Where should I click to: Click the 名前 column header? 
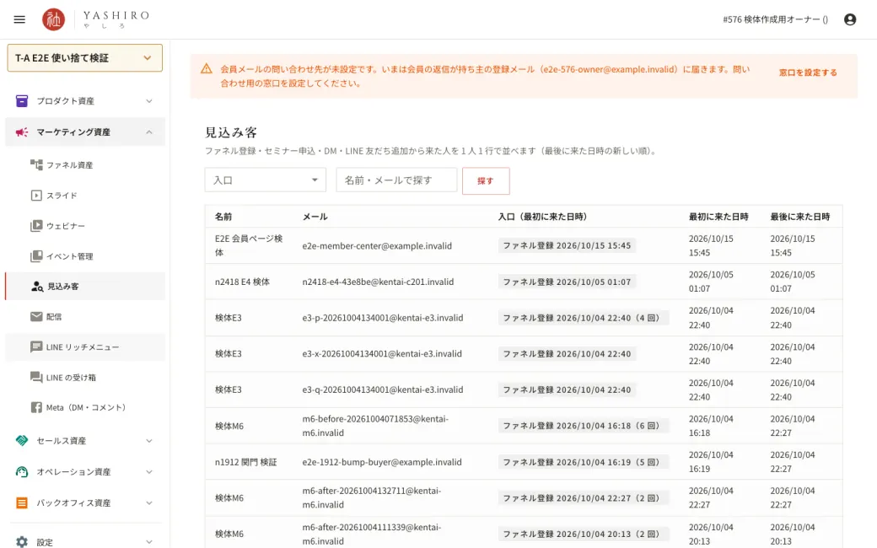(223, 217)
